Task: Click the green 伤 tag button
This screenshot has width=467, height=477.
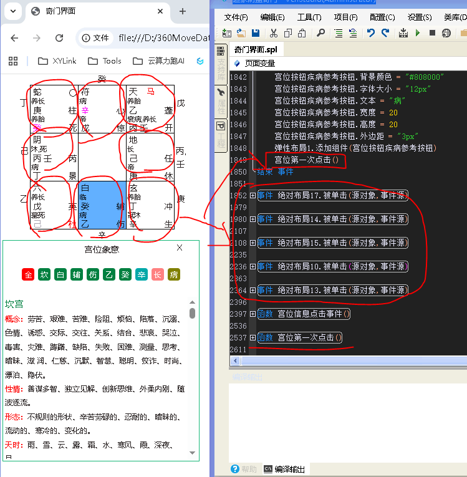Action: pos(92,275)
